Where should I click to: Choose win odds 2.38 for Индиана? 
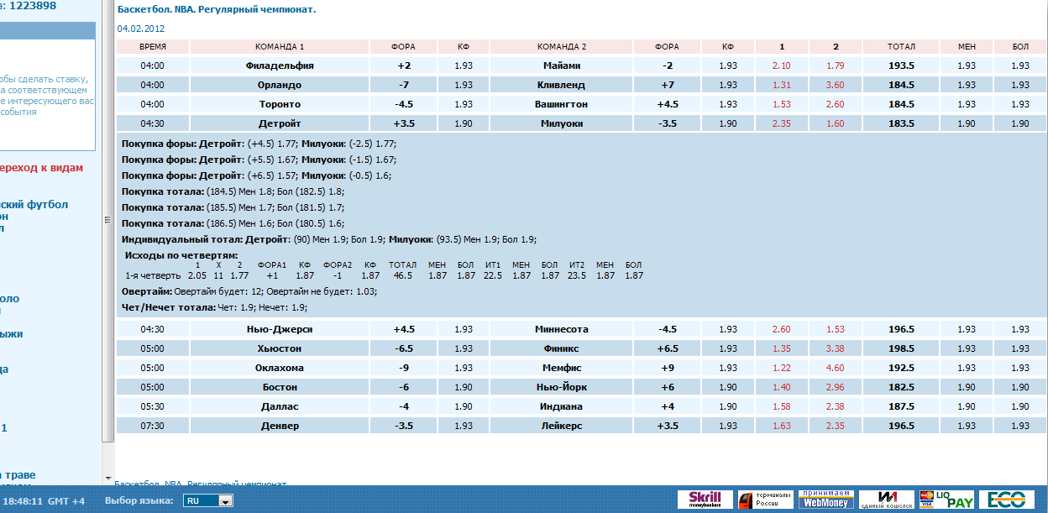click(836, 406)
